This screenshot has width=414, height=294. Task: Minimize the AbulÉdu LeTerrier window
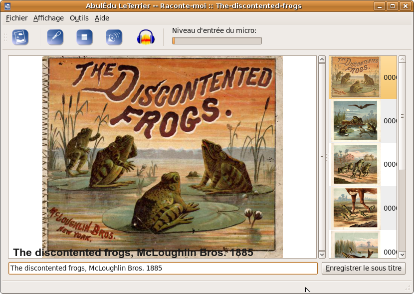coord(380,6)
